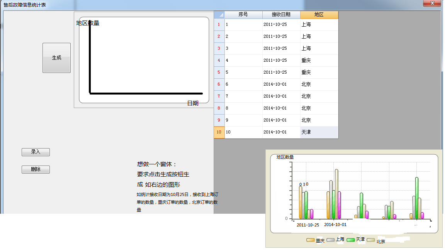Image resolution: width=445 pixels, height=250 pixels.
Task: Sort by the 接收日期 column header
Action: tap(281, 15)
